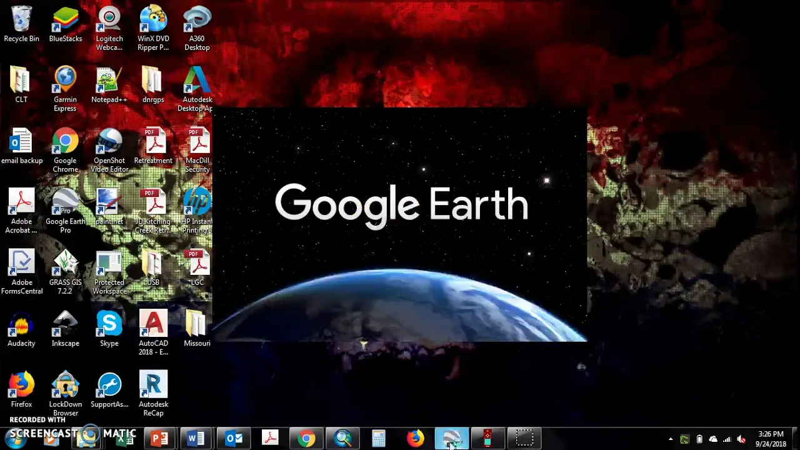Select the Missouri folder
This screenshot has width=800, height=450.
tap(197, 329)
